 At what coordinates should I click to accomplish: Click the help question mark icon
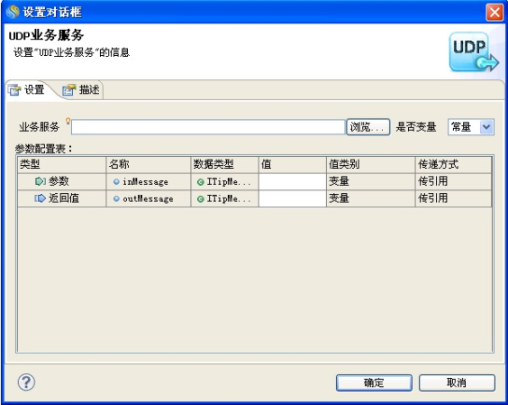click(x=26, y=382)
